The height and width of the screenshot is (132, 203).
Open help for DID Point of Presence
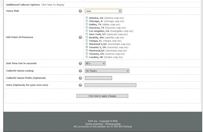pos(80,37)
